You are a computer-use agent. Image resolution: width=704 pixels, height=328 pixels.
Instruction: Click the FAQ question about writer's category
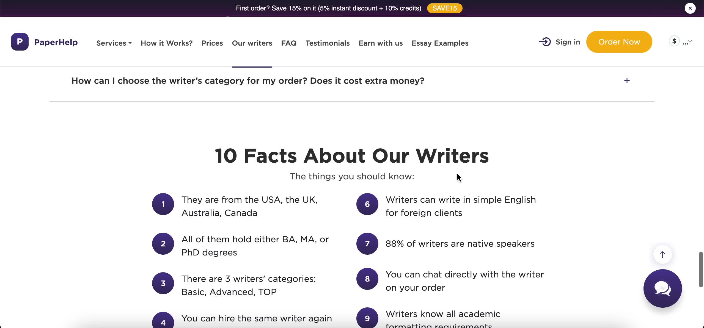click(x=248, y=81)
